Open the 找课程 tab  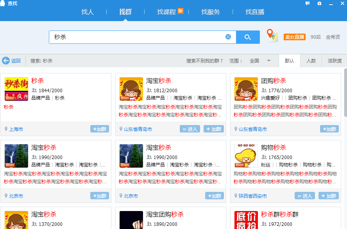pyautogui.click(x=166, y=12)
